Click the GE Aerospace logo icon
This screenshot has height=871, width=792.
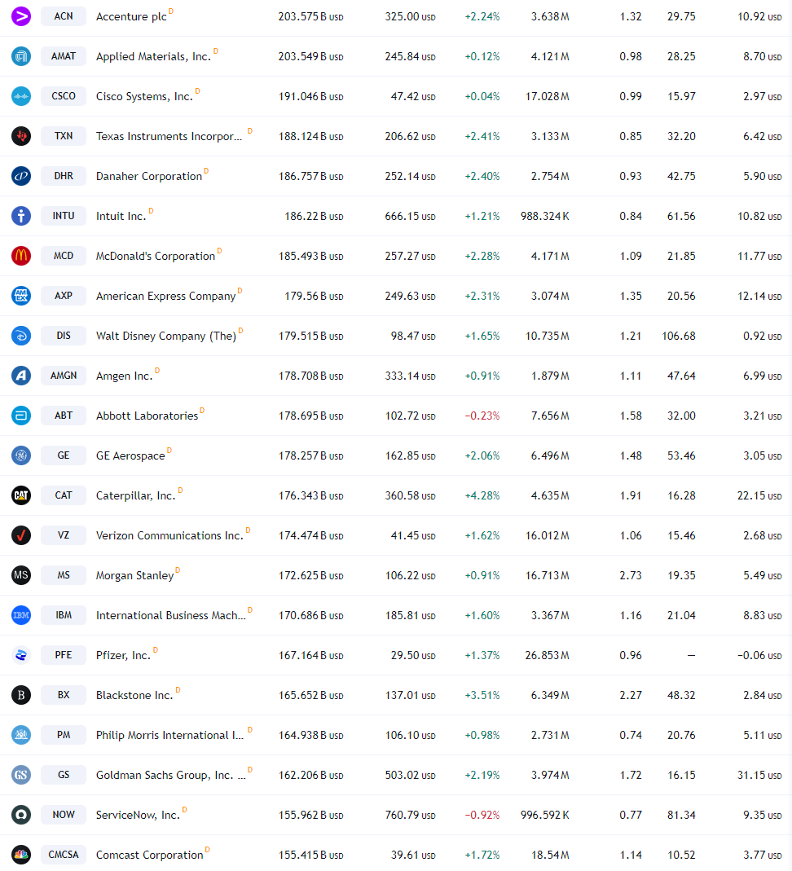click(21, 455)
